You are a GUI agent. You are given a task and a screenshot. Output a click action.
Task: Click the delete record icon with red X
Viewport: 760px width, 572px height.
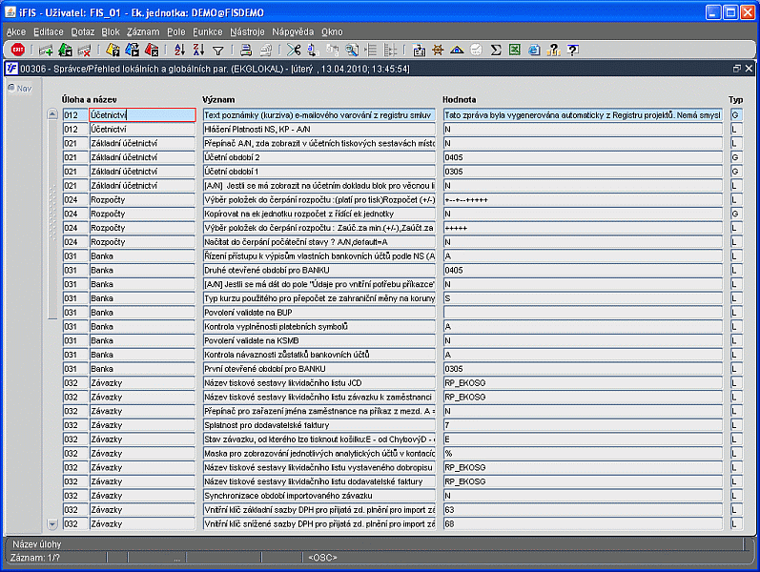pyautogui.click(x=84, y=50)
